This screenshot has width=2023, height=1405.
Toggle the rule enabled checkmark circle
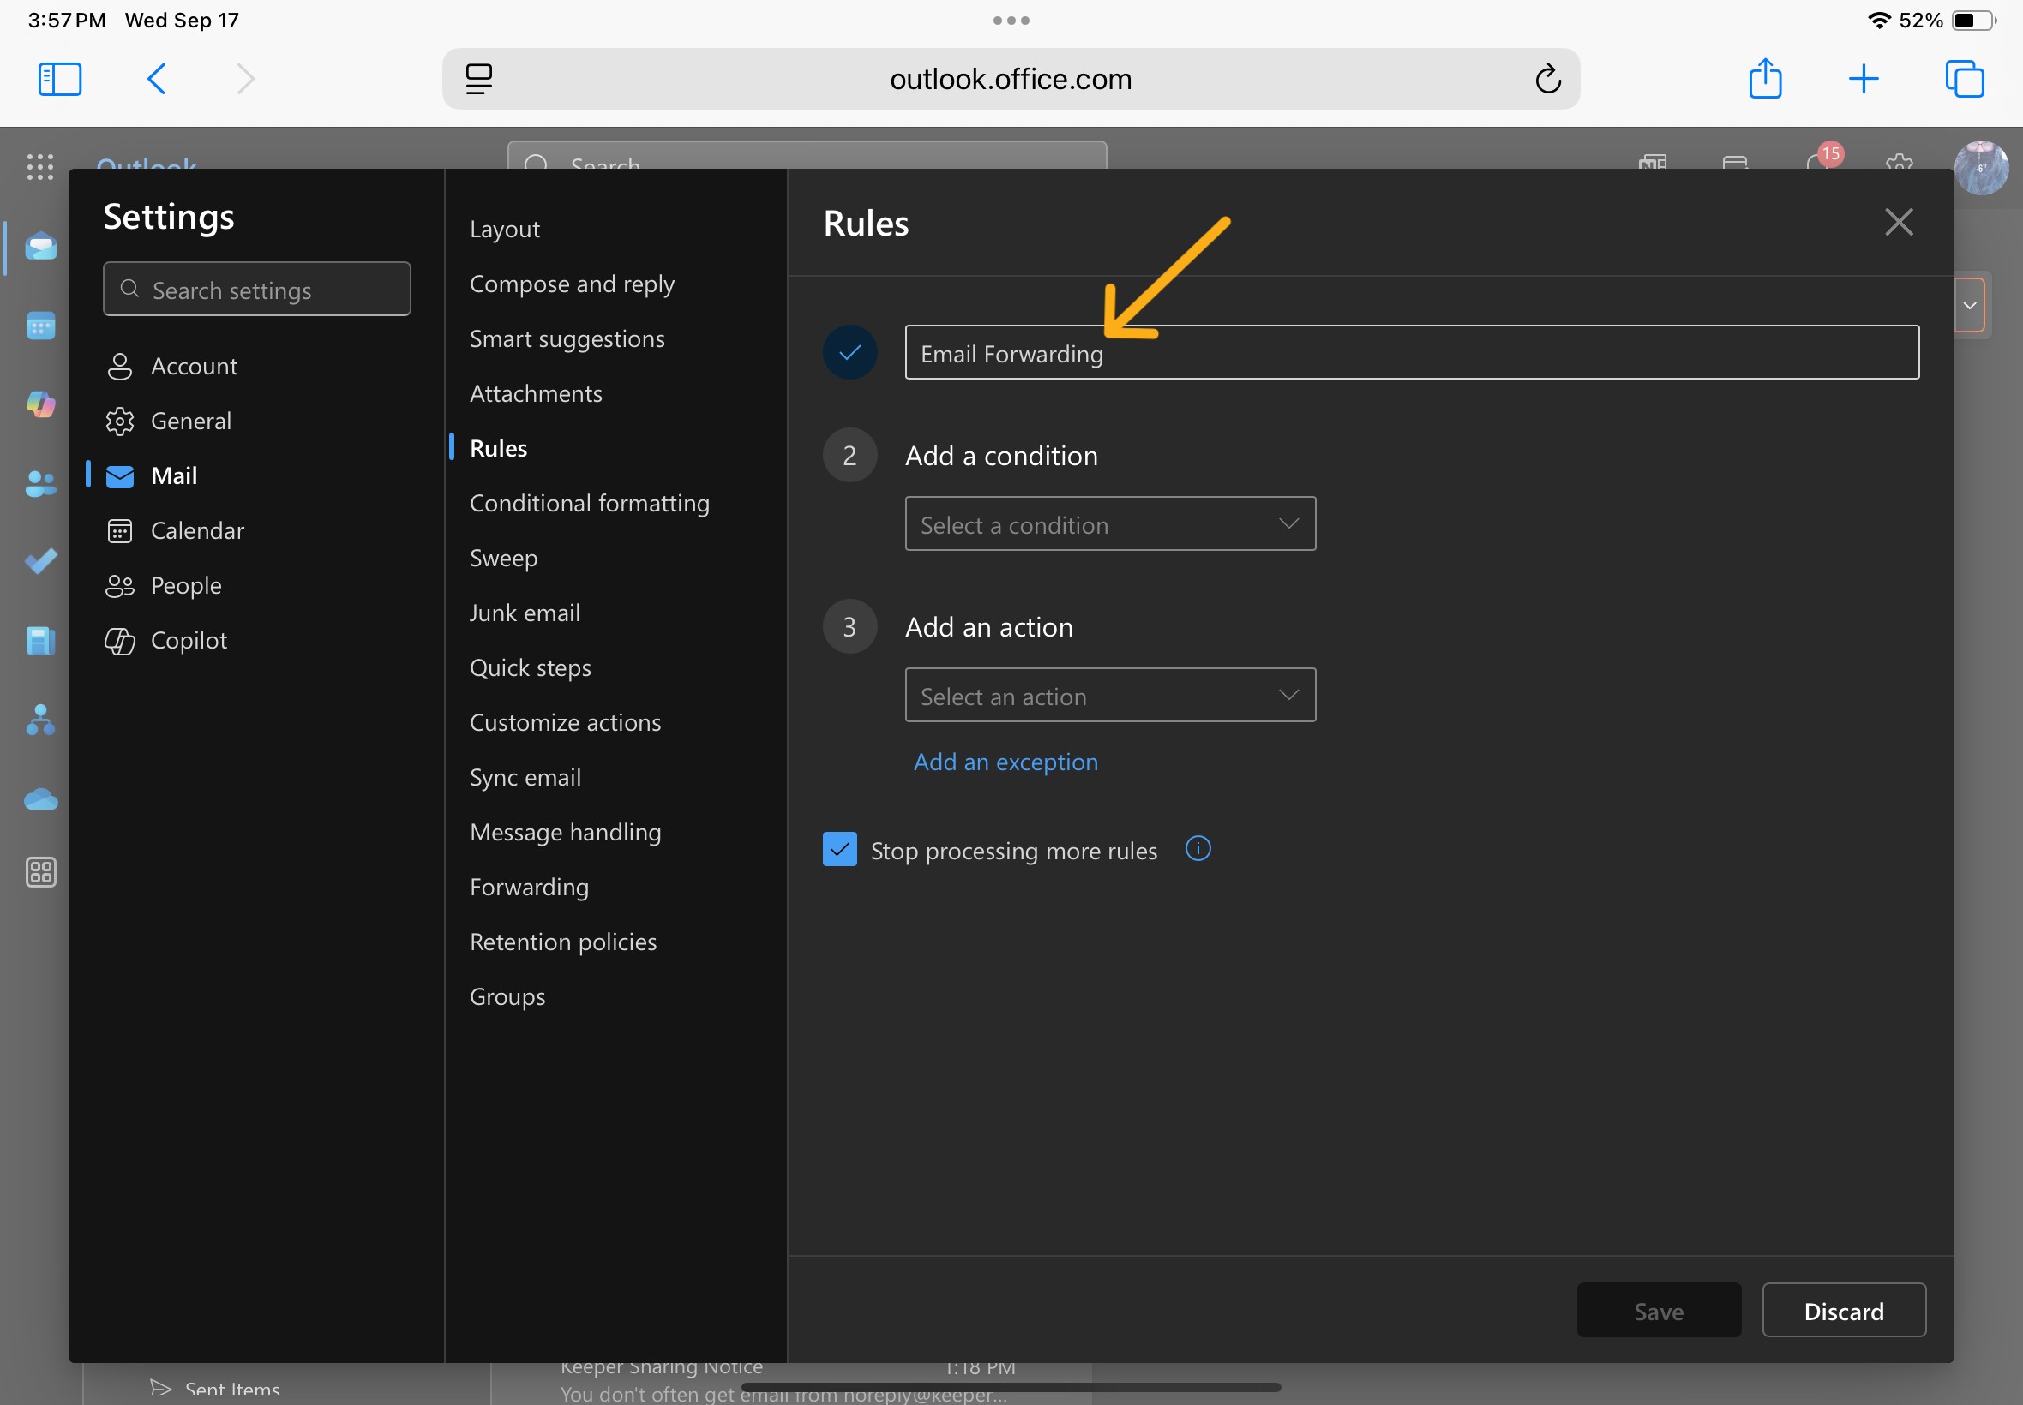(848, 352)
